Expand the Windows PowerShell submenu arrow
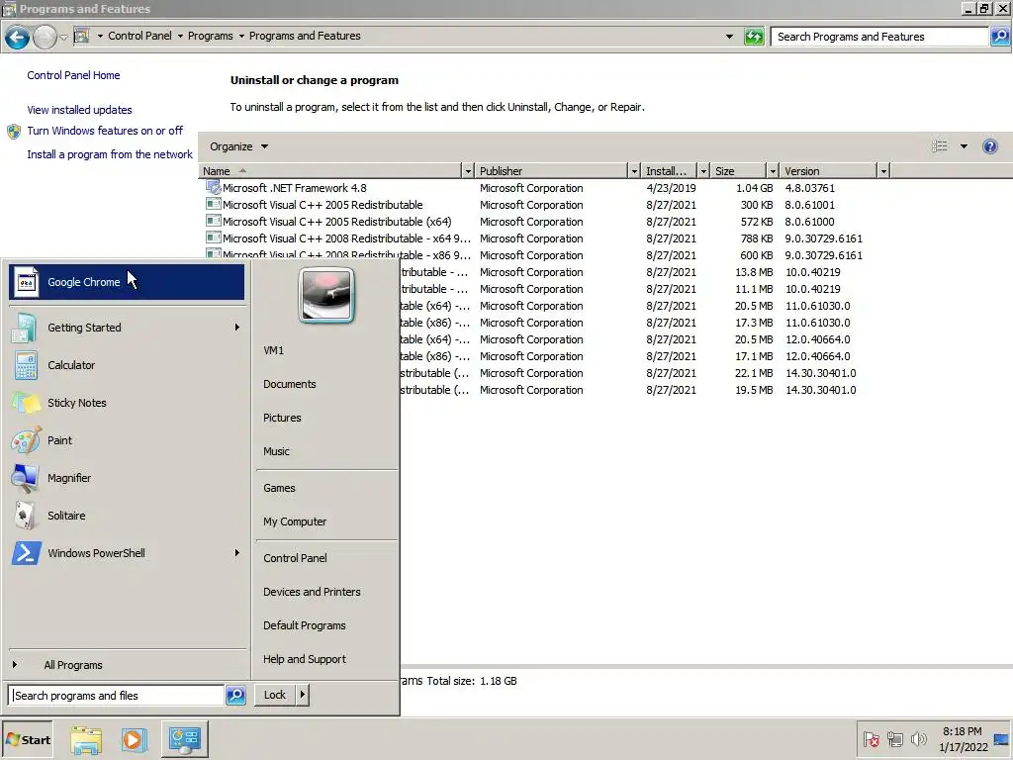This screenshot has width=1013, height=760. point(237,553)
